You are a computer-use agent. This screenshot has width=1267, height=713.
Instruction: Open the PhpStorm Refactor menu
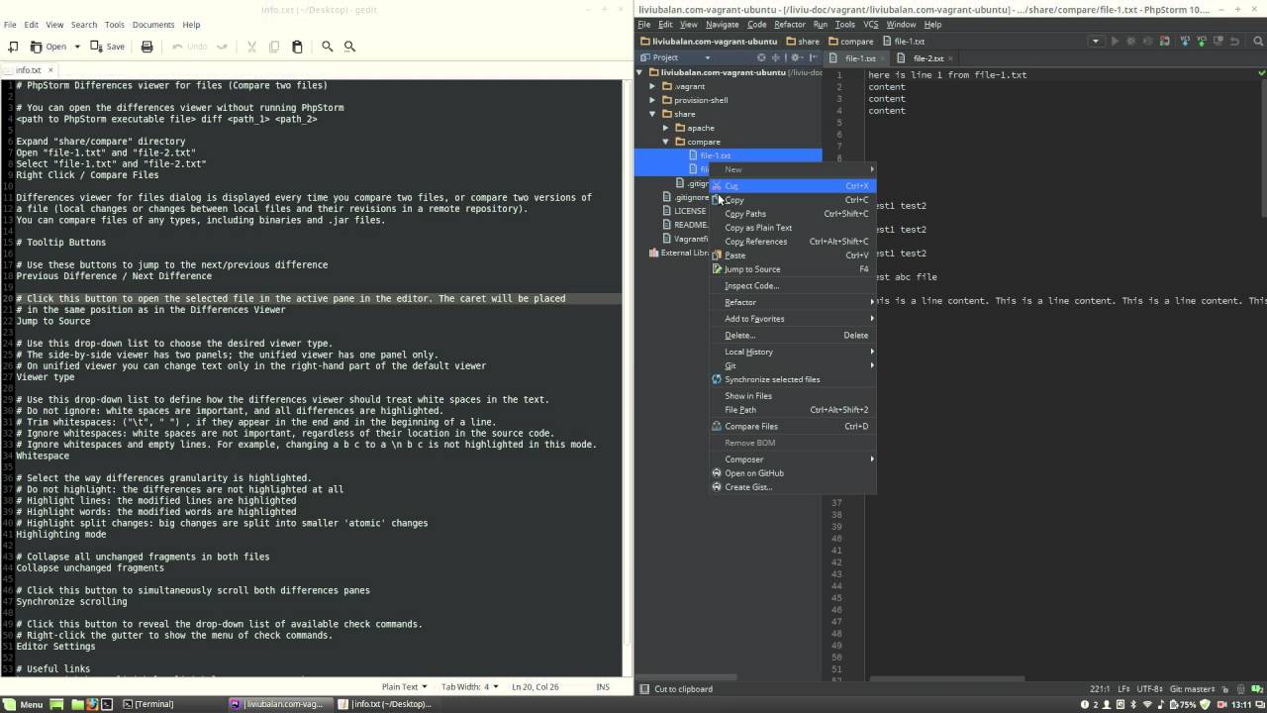[790, 24]
